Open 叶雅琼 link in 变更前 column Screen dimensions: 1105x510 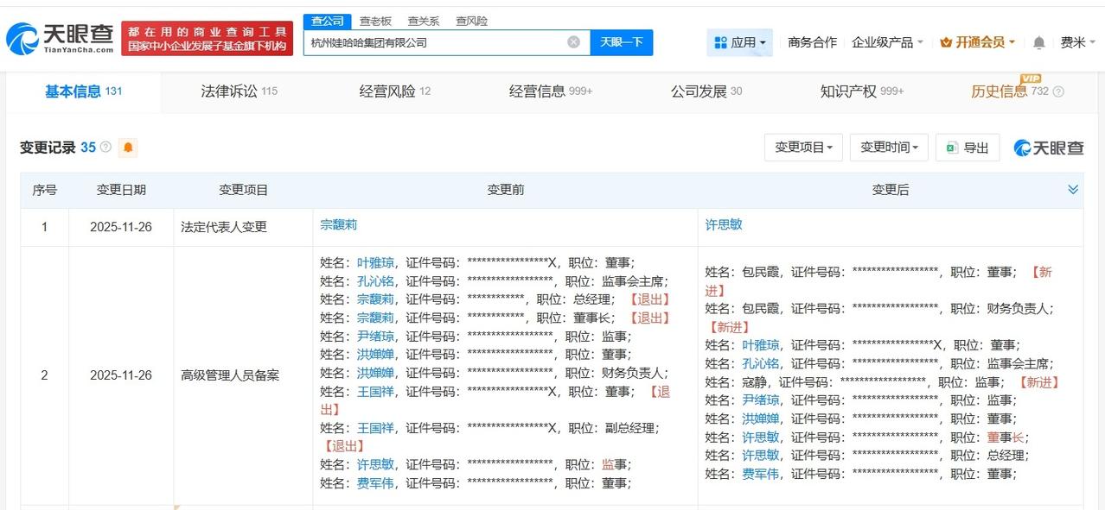(375, 262)
